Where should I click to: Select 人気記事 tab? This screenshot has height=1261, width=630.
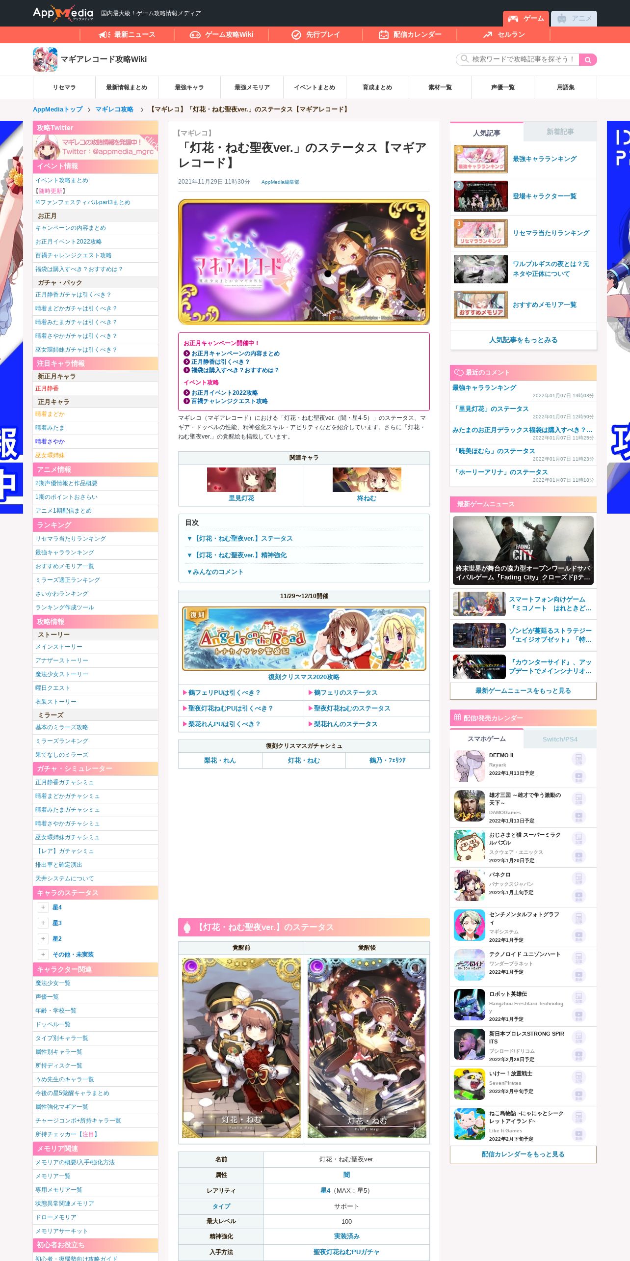click(x=487, y=133)
